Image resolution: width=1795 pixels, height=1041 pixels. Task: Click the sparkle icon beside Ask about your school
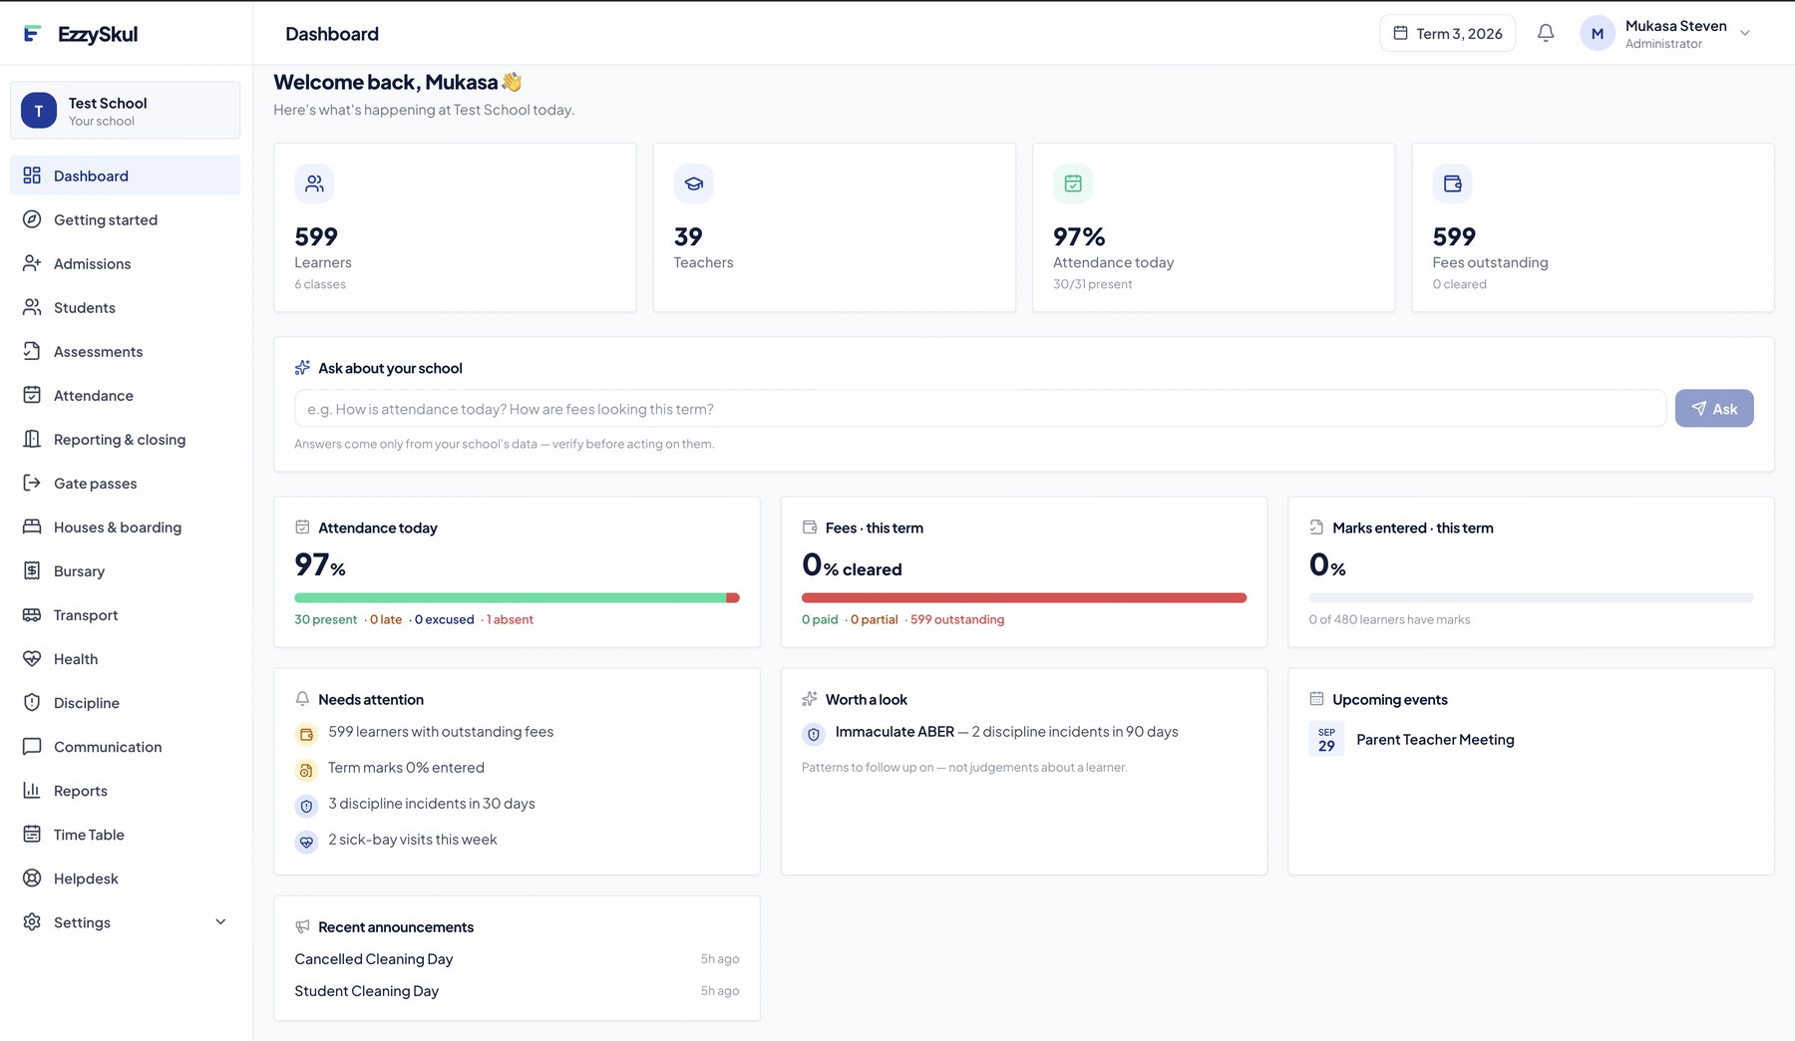click(302, 368)
